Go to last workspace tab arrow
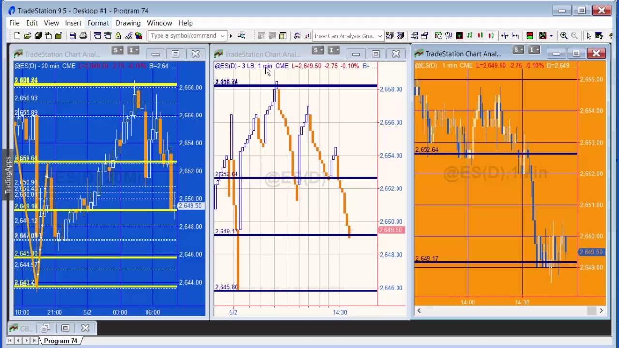Viewport: 619px width, 348px height. pyautogui.click(x=34, y=341)
